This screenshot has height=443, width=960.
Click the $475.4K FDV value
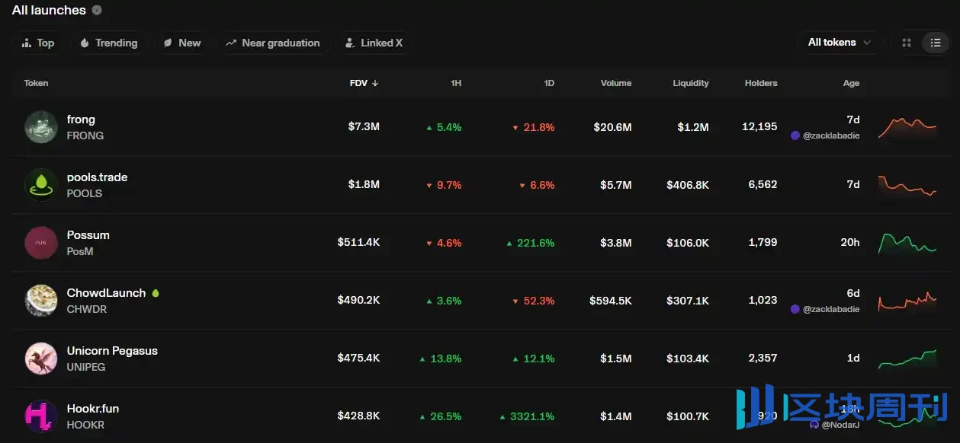[358, 359]
